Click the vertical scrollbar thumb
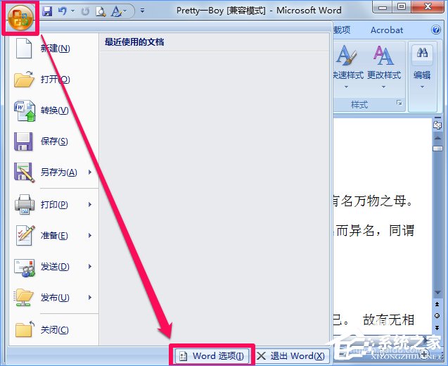 [x=437, y=149]
